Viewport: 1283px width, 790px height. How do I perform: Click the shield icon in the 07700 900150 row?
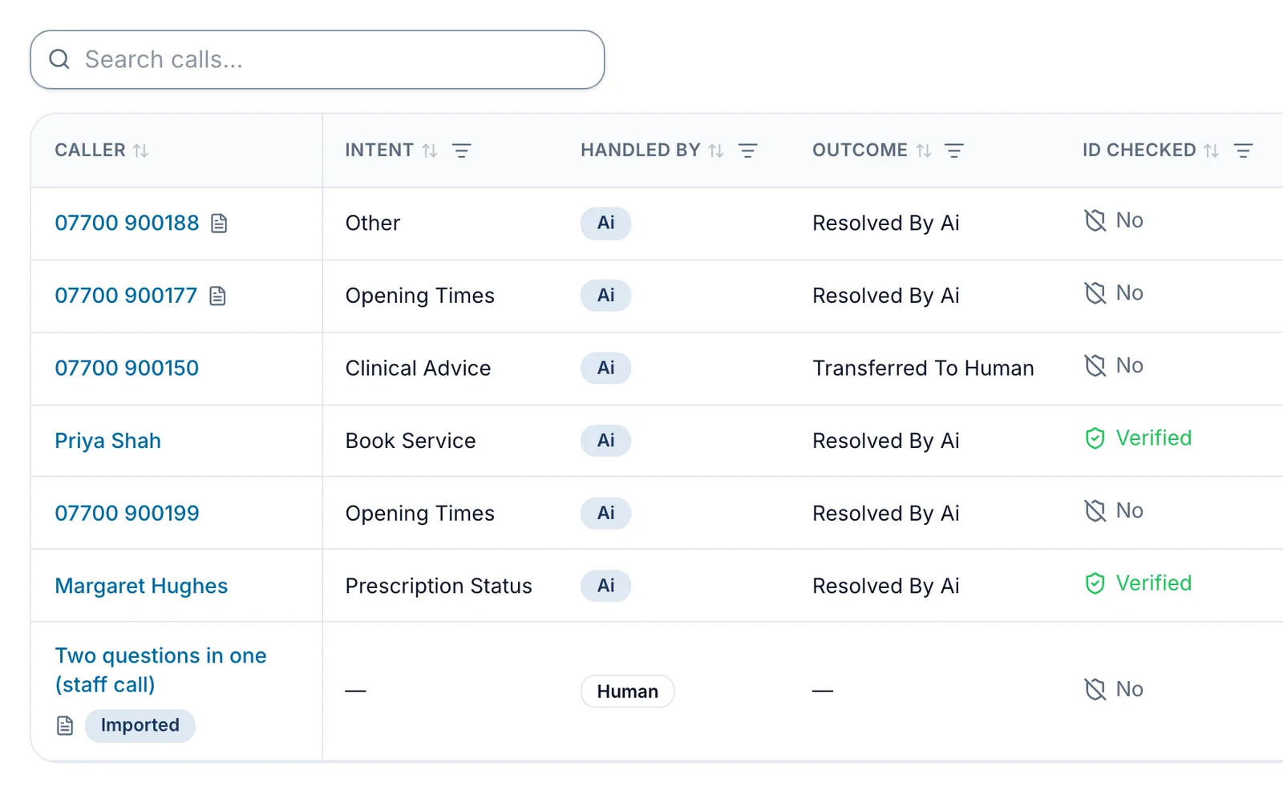click(x=1095, y=366)
